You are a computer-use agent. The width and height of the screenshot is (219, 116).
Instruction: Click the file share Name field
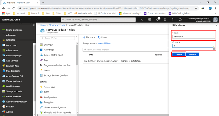194,36
